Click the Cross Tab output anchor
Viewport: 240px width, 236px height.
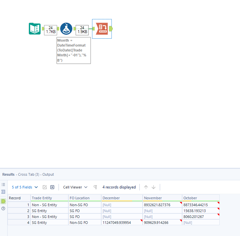click(111, 29)
